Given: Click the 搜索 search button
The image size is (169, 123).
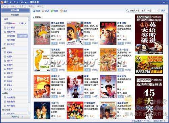Looking at the screenshot, I should [163, 11].
